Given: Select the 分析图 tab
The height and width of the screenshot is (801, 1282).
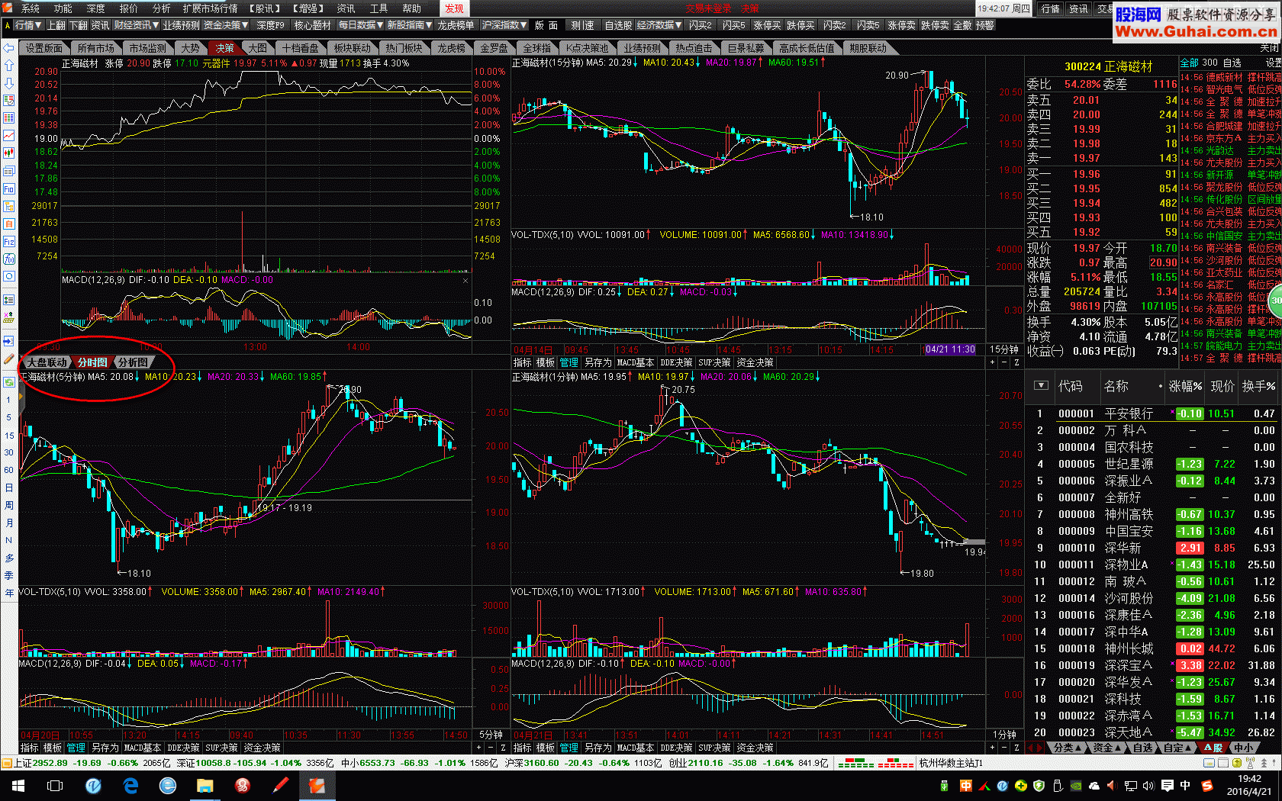Looking at the screenshot, I should pyautogui.click(x=133, y=362).
